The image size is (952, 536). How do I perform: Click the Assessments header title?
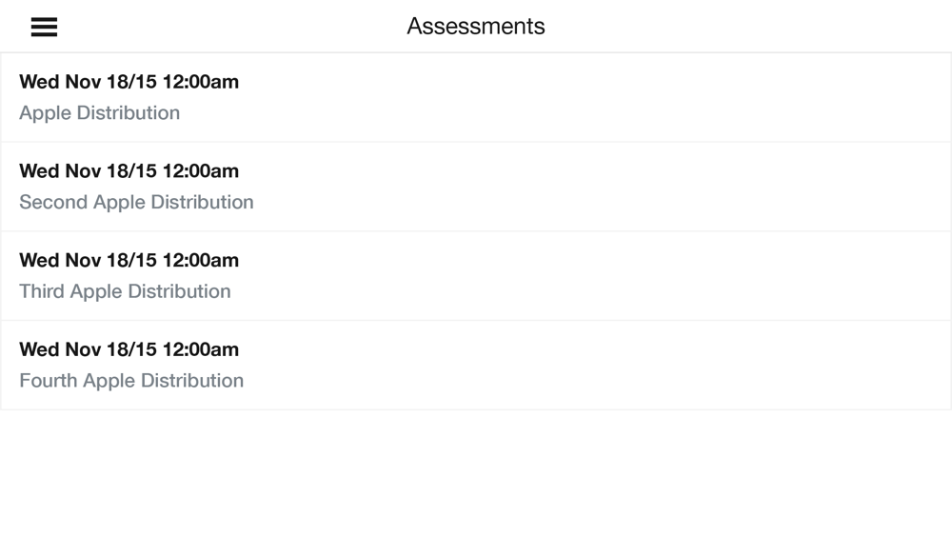pyautogui.click(x=476, y=26)
